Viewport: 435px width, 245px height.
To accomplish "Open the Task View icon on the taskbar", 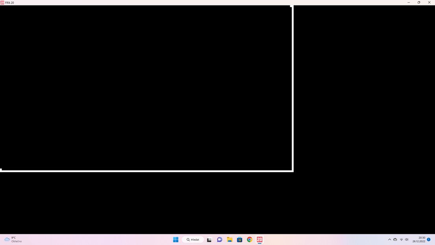I will click(x=209, y=240).
